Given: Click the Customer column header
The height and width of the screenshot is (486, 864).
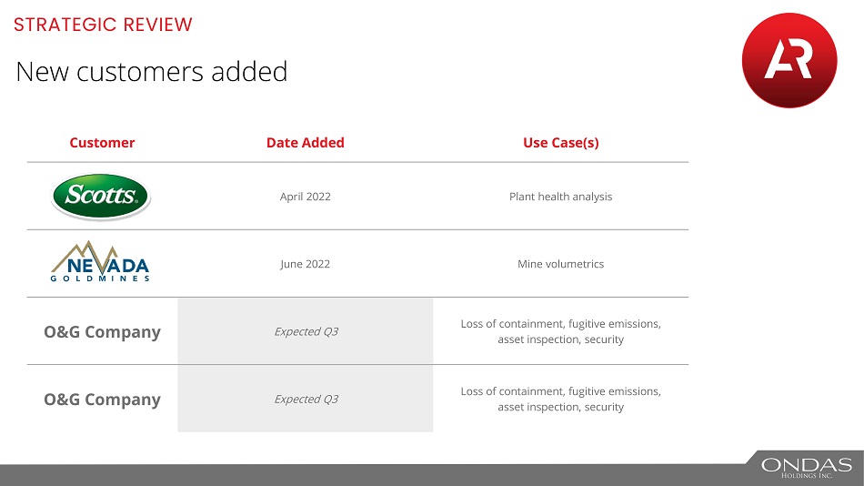Looking at the screenshot, I should click(102, 143).
